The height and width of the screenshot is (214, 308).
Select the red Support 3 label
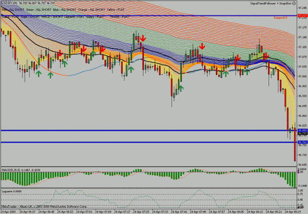pyautogui.click(x=280, y=18)
